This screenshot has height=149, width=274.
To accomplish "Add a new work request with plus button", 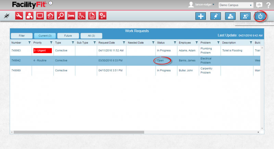I will [201, 16].
